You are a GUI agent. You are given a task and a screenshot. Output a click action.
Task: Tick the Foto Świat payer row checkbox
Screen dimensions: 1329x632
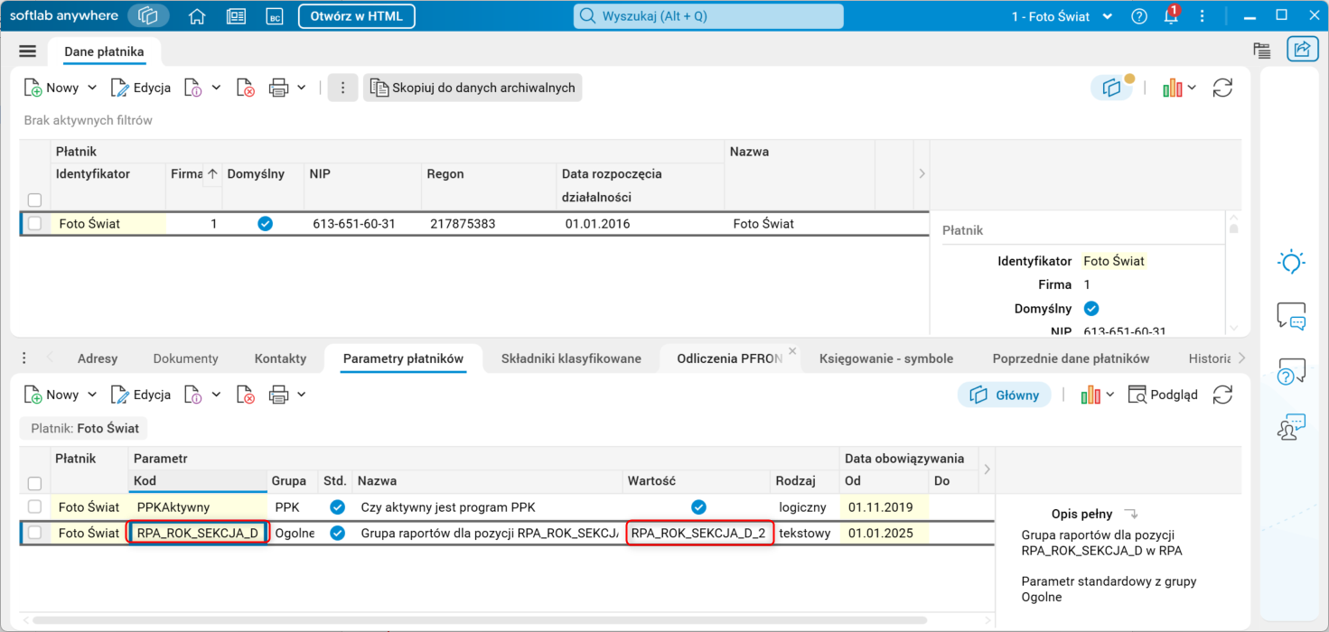tap(35, 224)
